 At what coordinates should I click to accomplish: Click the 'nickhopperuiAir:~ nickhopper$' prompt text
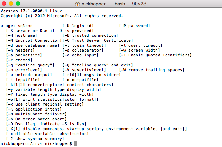(x=36, y=143)
